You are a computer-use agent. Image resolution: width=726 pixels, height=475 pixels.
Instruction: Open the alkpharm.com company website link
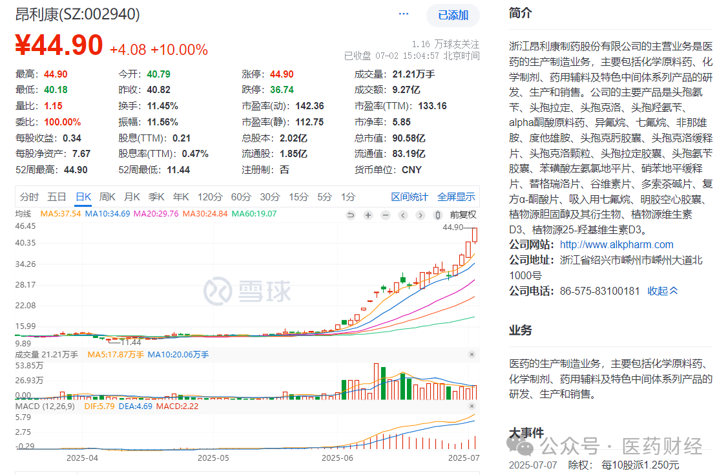tap(616, 244)
